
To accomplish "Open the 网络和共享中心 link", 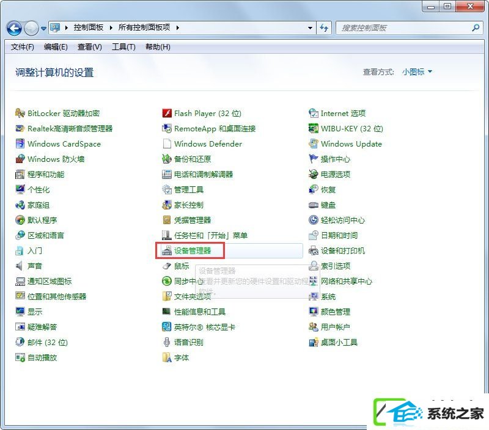I will coord(347,282).
